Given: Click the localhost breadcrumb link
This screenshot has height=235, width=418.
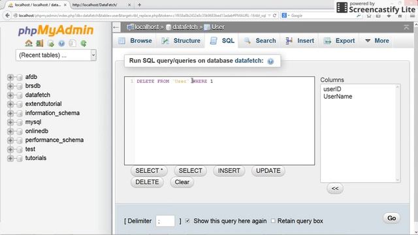Looking at the screenshot, I should click(146, 27).
